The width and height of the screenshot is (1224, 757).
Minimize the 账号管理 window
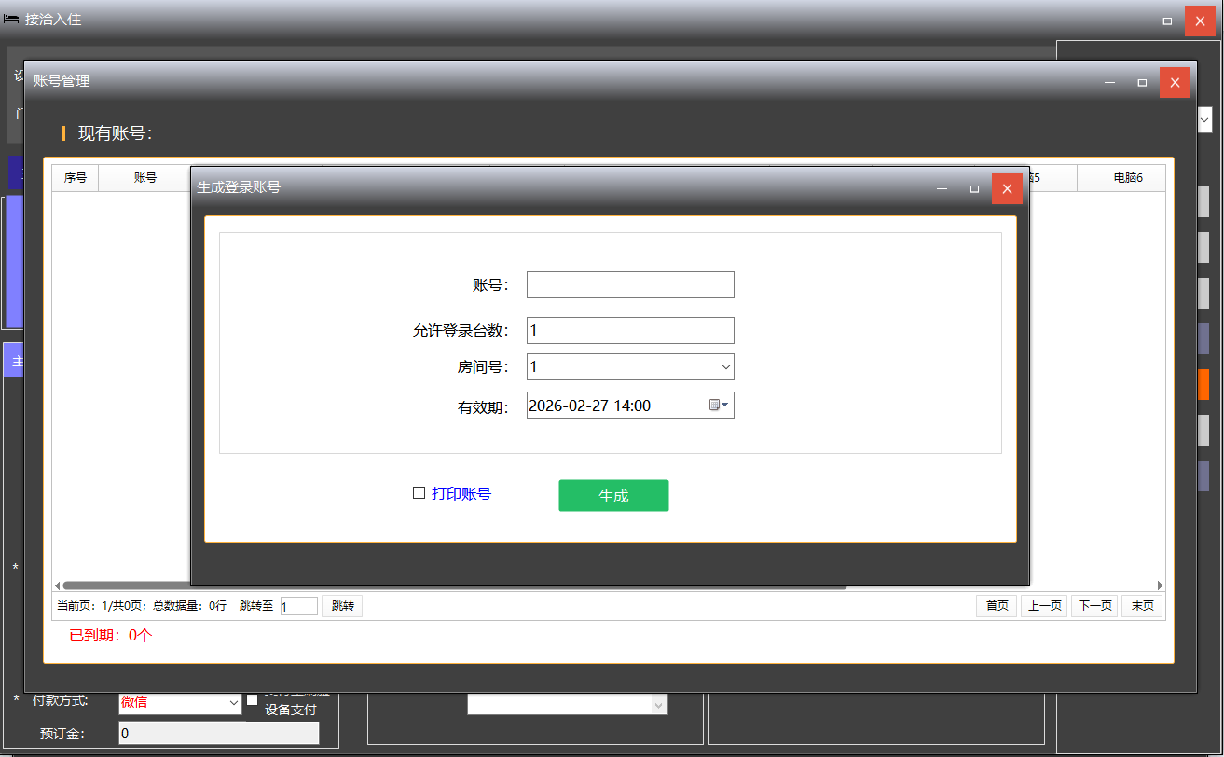1109,82
